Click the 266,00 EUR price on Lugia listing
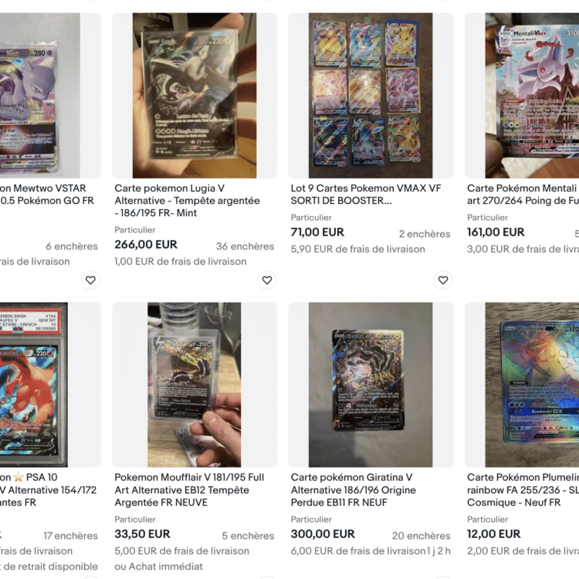Viewport: 579px width, 579px height. [146, 245]
